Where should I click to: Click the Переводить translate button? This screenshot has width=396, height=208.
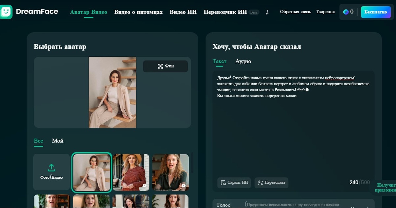pyautogui.click(x=271, y=183)
